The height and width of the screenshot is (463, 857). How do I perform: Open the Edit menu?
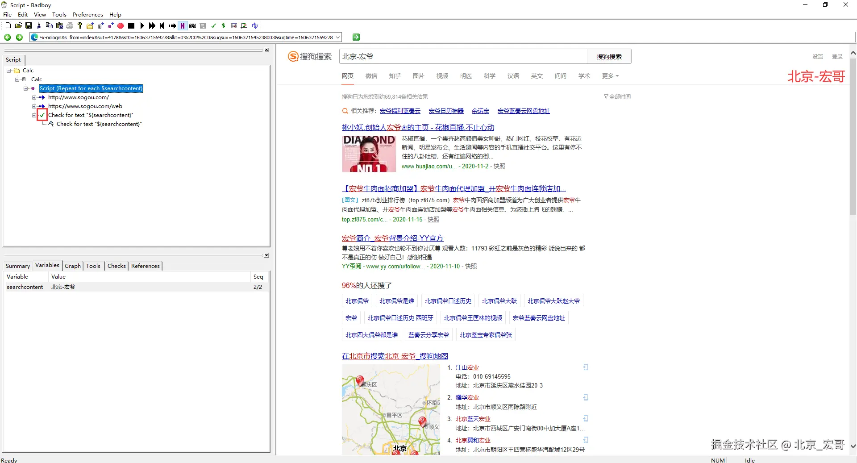[23, 15]
